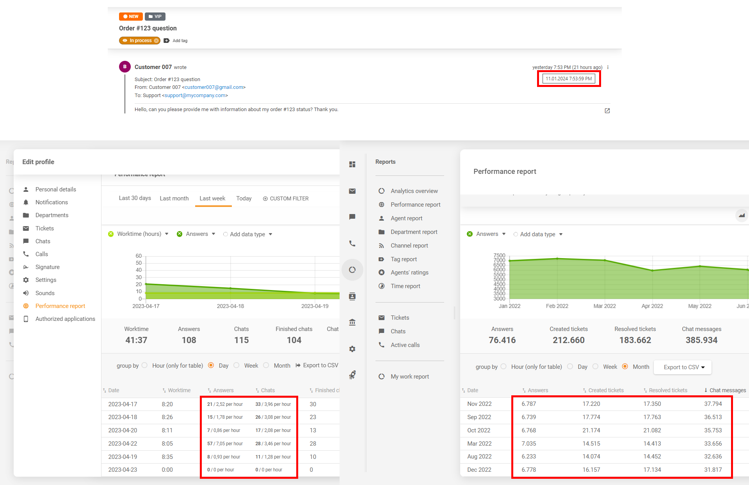The width and height of the screenshot is (749, 485).
Task: Click the CUSTOM FILTER button
Action: pos(285,198)
